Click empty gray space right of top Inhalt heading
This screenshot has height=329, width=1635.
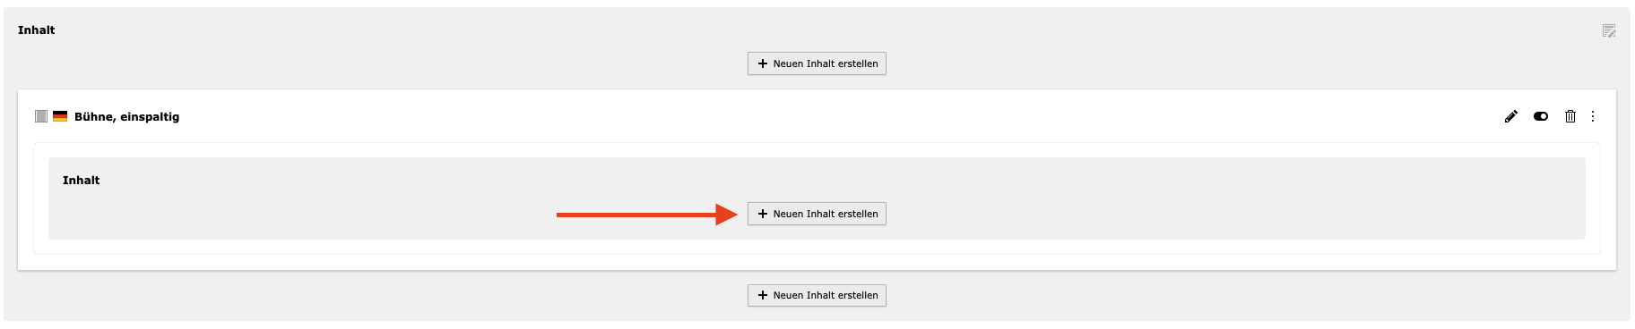[807, 30]
